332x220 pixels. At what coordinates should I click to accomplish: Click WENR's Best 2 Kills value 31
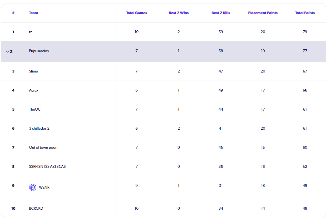coord(221,185)
